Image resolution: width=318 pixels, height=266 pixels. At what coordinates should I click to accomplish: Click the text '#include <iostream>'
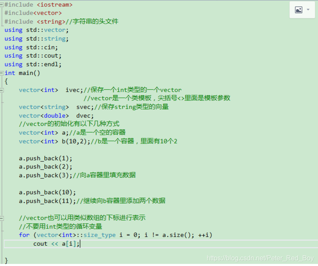tap(38, 5)
